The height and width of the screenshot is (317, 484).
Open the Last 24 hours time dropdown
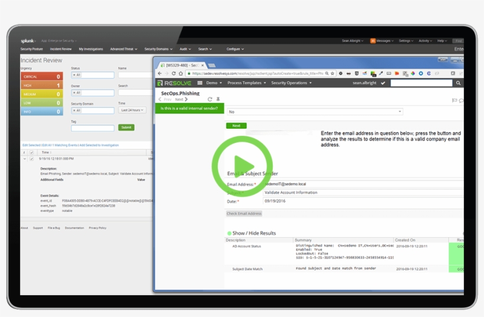(132, 110)
